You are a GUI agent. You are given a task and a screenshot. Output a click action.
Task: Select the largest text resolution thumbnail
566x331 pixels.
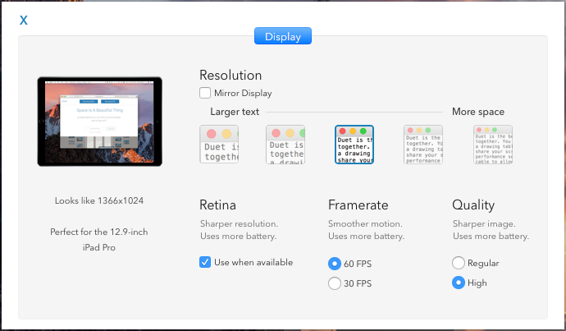point(219,145)
